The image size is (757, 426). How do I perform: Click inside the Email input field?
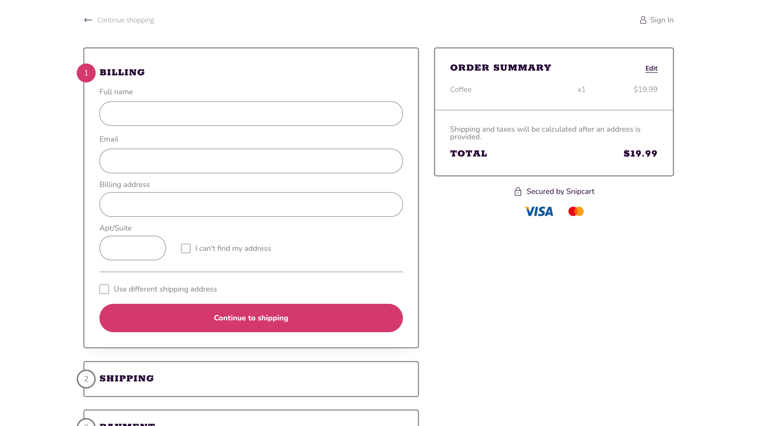tap(251, 161)
